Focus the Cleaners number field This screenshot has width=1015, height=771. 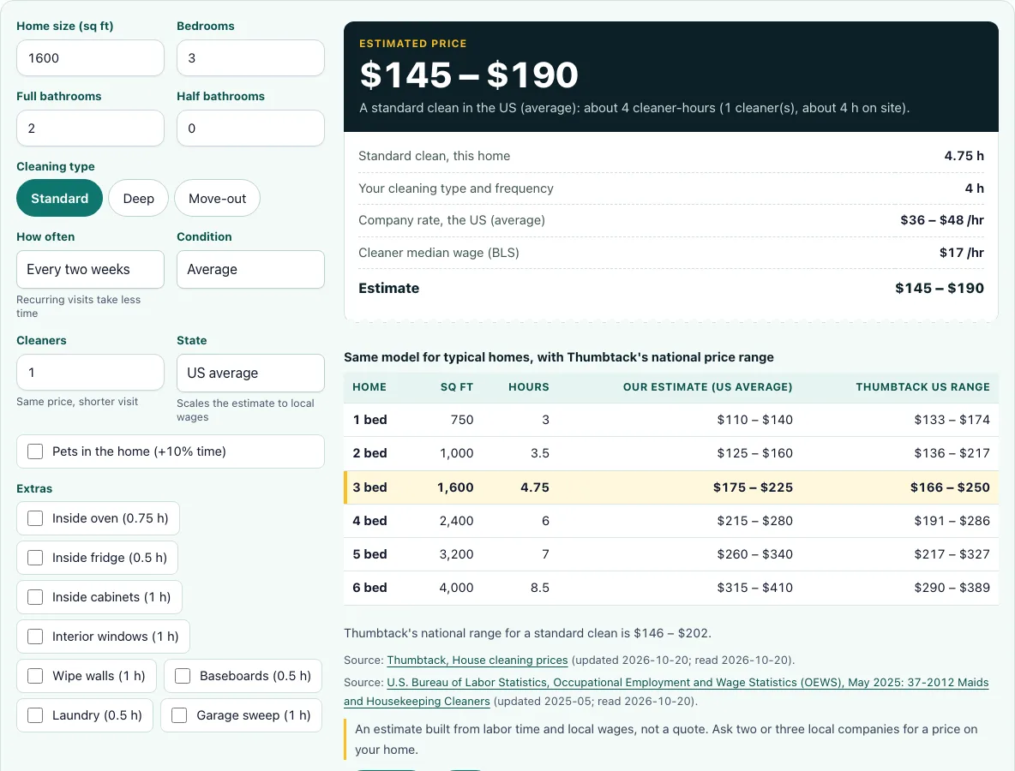click(x=90, y=373)
